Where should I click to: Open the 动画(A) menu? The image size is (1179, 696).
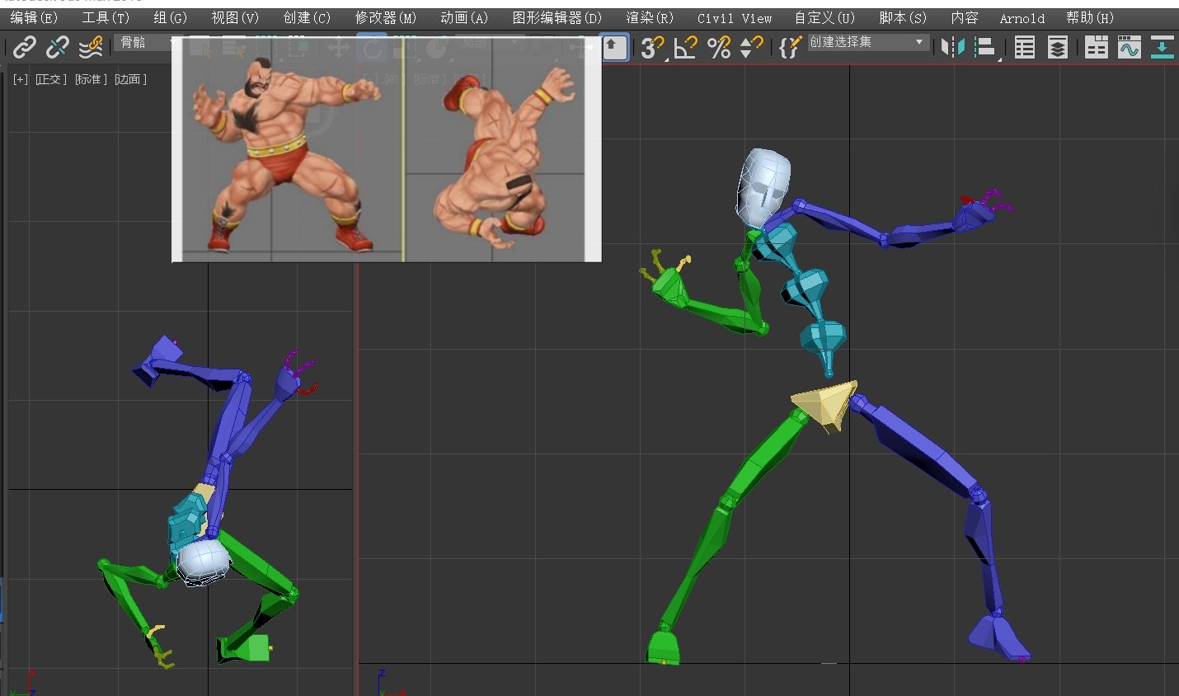coord(464,17)
